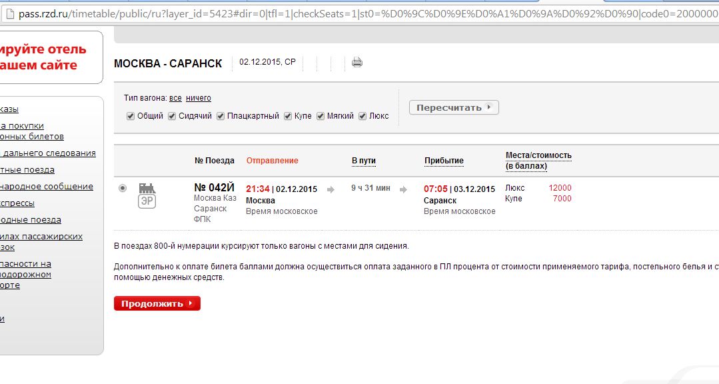Click the locomotive icon for train 042Й
This screenshot has width=719, height=384.
click(147, 189)
